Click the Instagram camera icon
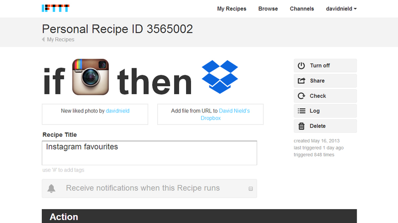 tap(91, 77)
